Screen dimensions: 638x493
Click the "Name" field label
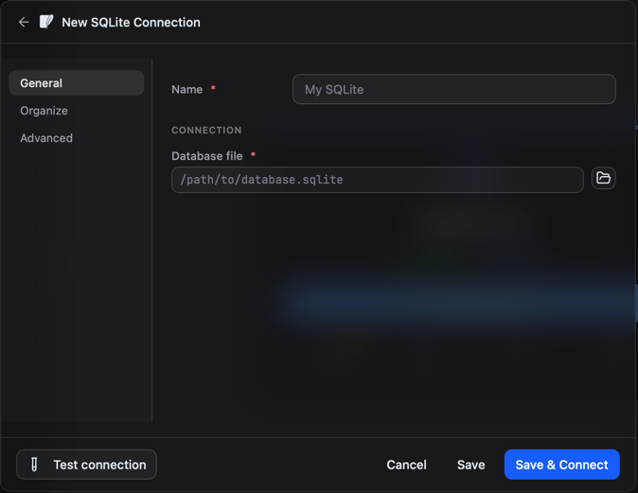(x=187, y=89)
